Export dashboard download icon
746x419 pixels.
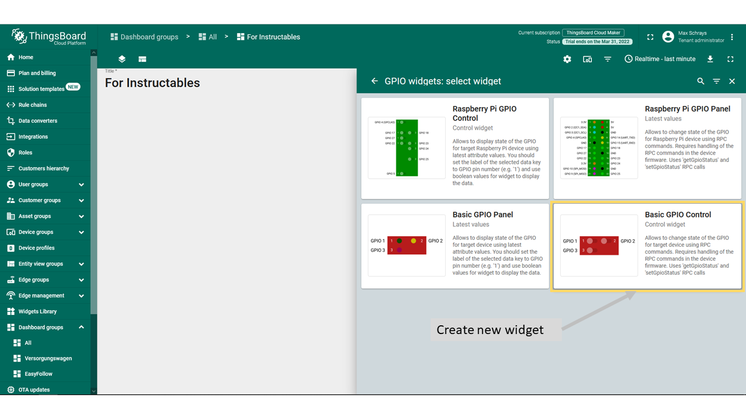(x=710, y=59)
